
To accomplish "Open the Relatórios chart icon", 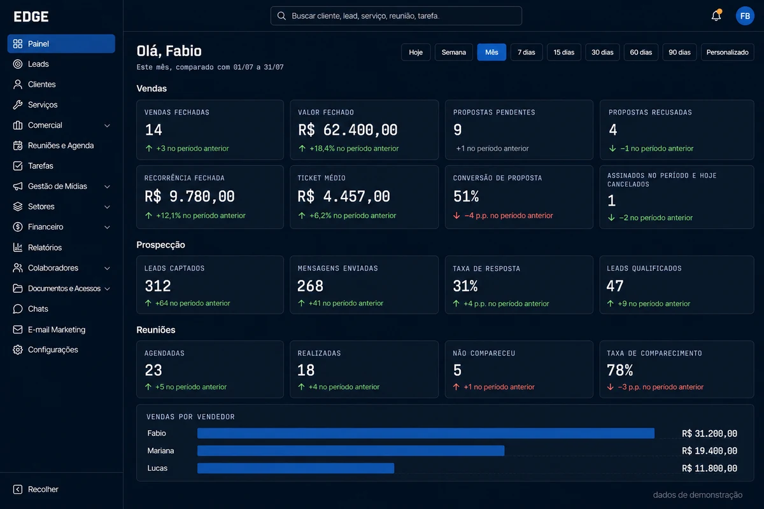I will pyautogui.click(x=18, y=248).
